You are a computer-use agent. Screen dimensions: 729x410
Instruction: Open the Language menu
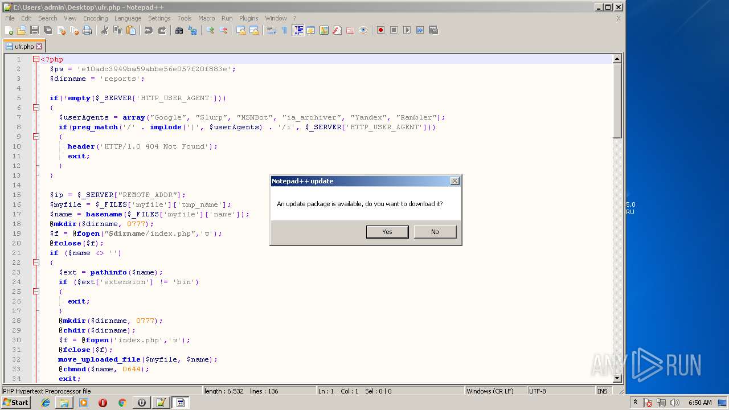[x=128, y=18]
